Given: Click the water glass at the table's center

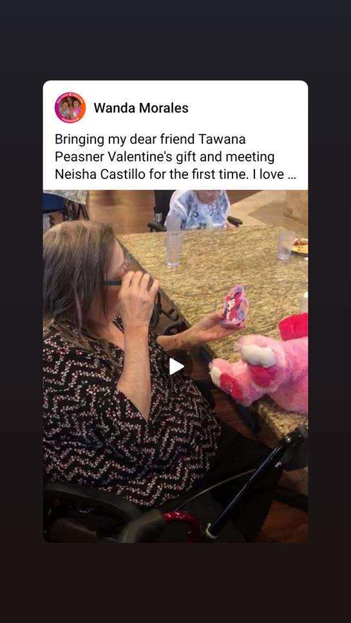Looking at the screenshot, I should [x=173, y=248].
